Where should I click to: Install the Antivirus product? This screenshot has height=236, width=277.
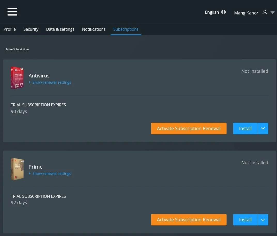coord(245,128)
